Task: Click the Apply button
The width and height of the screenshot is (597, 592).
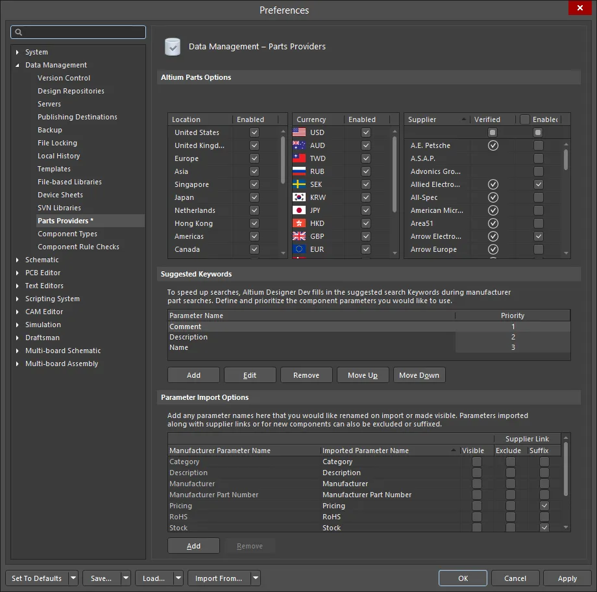Action: pyautogui.click(x=567, y=578)
